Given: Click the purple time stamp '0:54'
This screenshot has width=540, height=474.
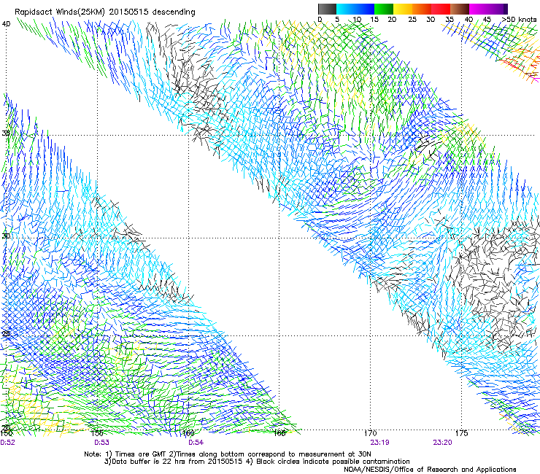Looking at the screenshot, I should tap(196, 443).
